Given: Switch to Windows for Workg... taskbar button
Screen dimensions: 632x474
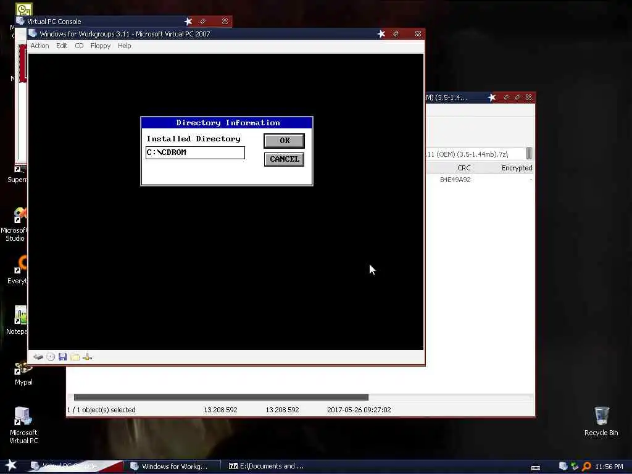Looking at the screenshot, I should [x=172, y=466].
